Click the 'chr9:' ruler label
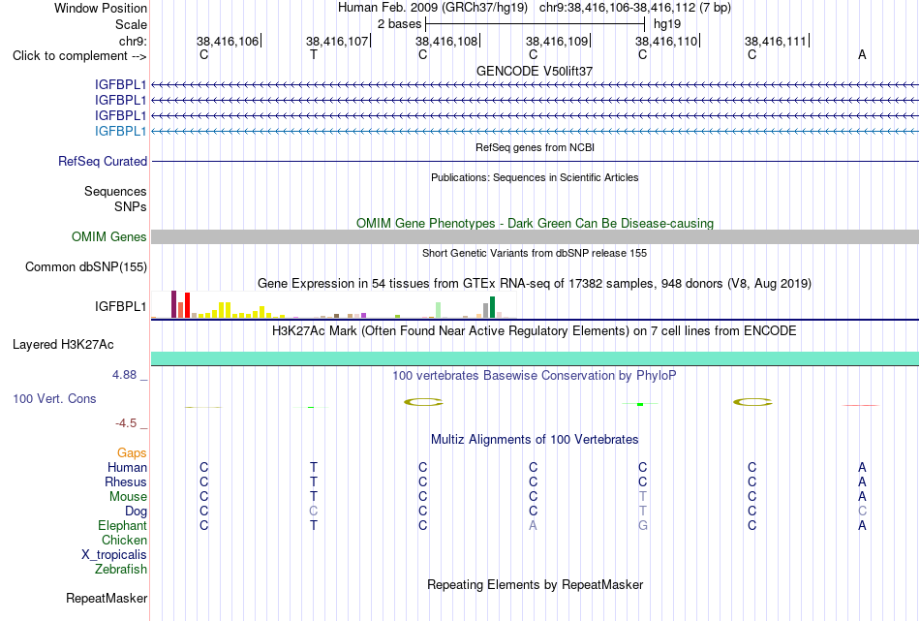The image size is (920, 621). click(134, 41)
